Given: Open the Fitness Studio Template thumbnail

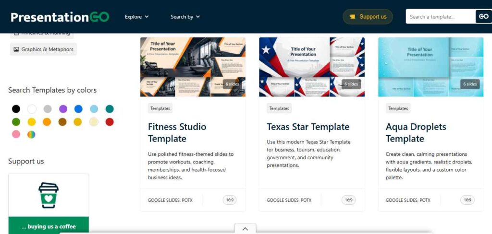Looking at the screenshot, I should (x=193, y=67).
